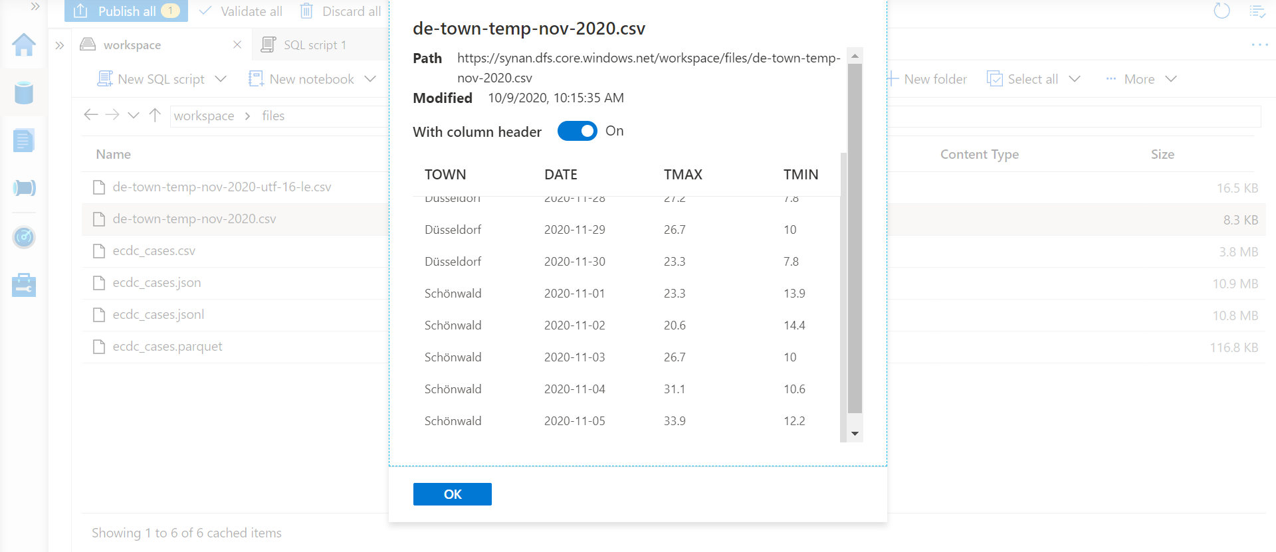Publish all changes with Publish all
The width and height of the screenshot is (1276, 552).
(x=126, y=11)
